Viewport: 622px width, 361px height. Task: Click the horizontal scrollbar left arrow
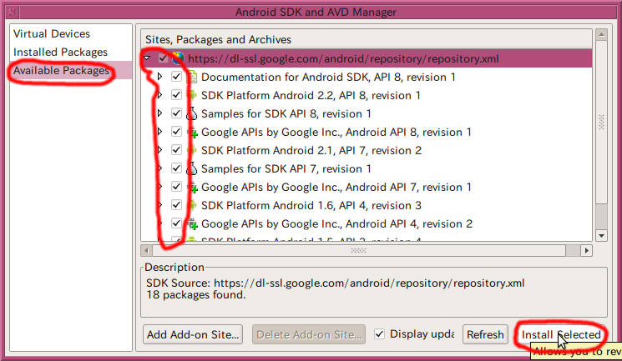click(x=146, y=250)
